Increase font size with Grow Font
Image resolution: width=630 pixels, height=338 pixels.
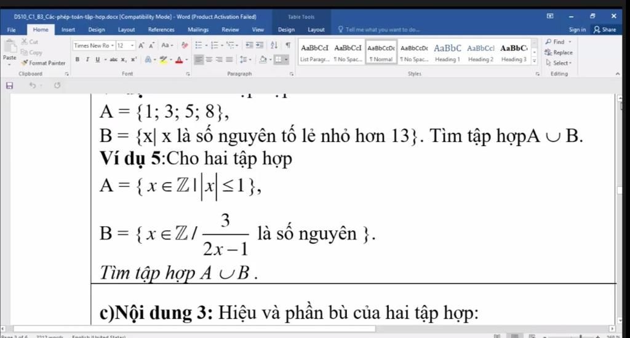142,45
